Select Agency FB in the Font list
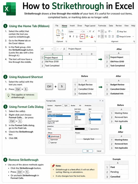The image size is (138, 184). coord(51,123)
